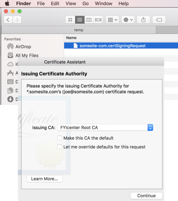Image resolution: width=178 pixels, height=201 pixels.
Task: Go back with the left arrow
Action: tap(8, 20)
